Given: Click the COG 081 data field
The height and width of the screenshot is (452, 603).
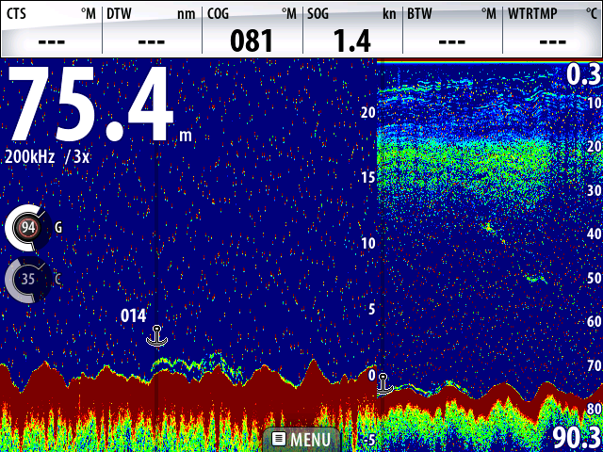Looking at the screenshot, I should coord(252,29).
